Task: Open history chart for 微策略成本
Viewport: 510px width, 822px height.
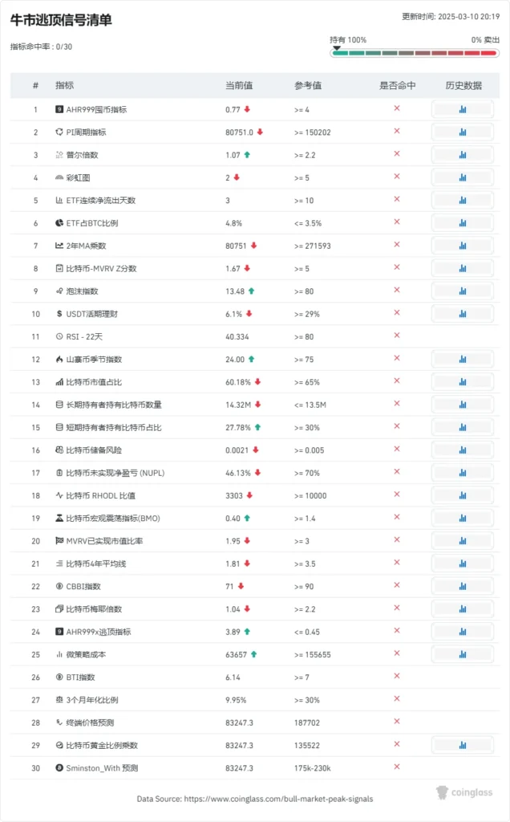Action: (x=463, y=655)
